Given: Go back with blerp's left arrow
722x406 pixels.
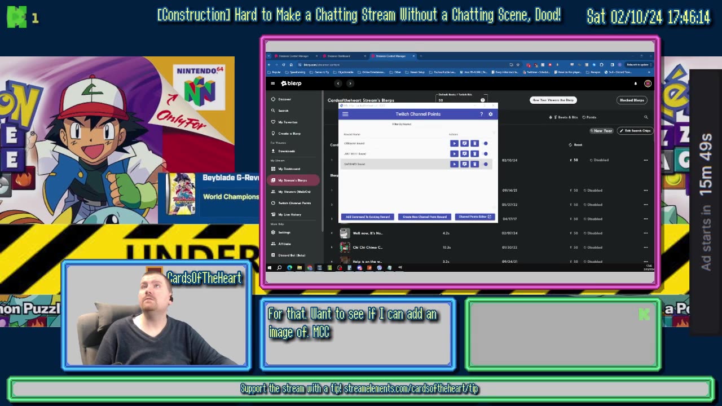Looking at the screenshot, I should click(x=338, y=83).
